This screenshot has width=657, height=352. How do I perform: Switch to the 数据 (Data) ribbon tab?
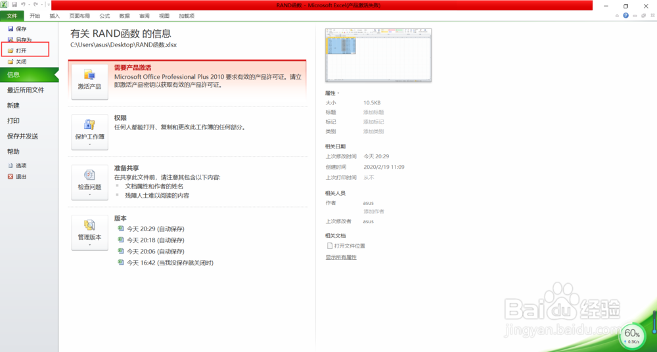[x=124, y=16]
